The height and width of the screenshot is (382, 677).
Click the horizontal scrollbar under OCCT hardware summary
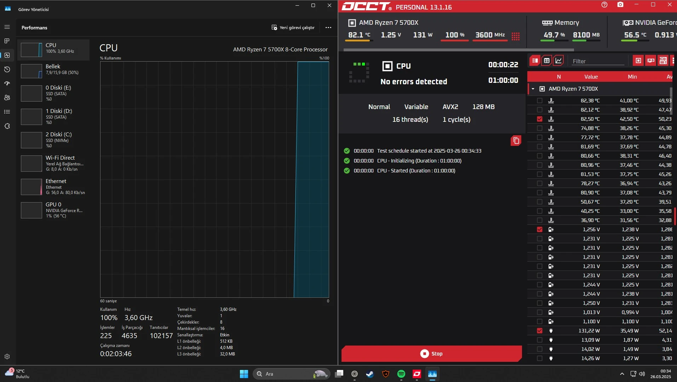(459, 50)
